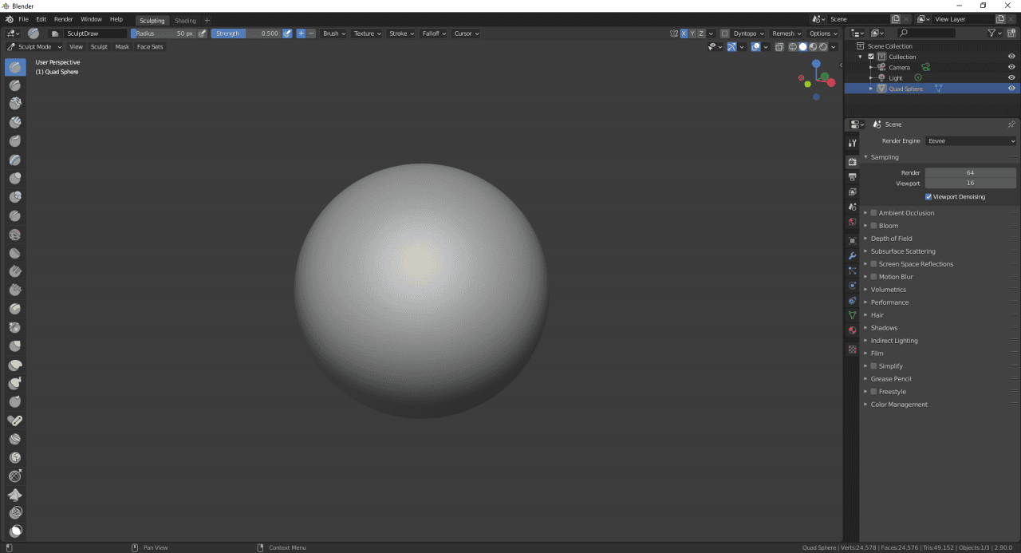Open the Material properties tab
The height and width of the screenshot is (553, 1021).
tap(852, 329)
